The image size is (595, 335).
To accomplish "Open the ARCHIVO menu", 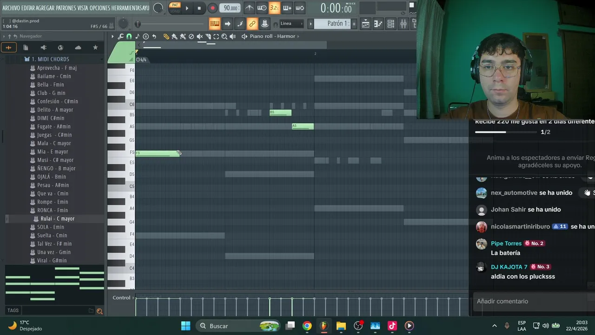I will point(11,8).
